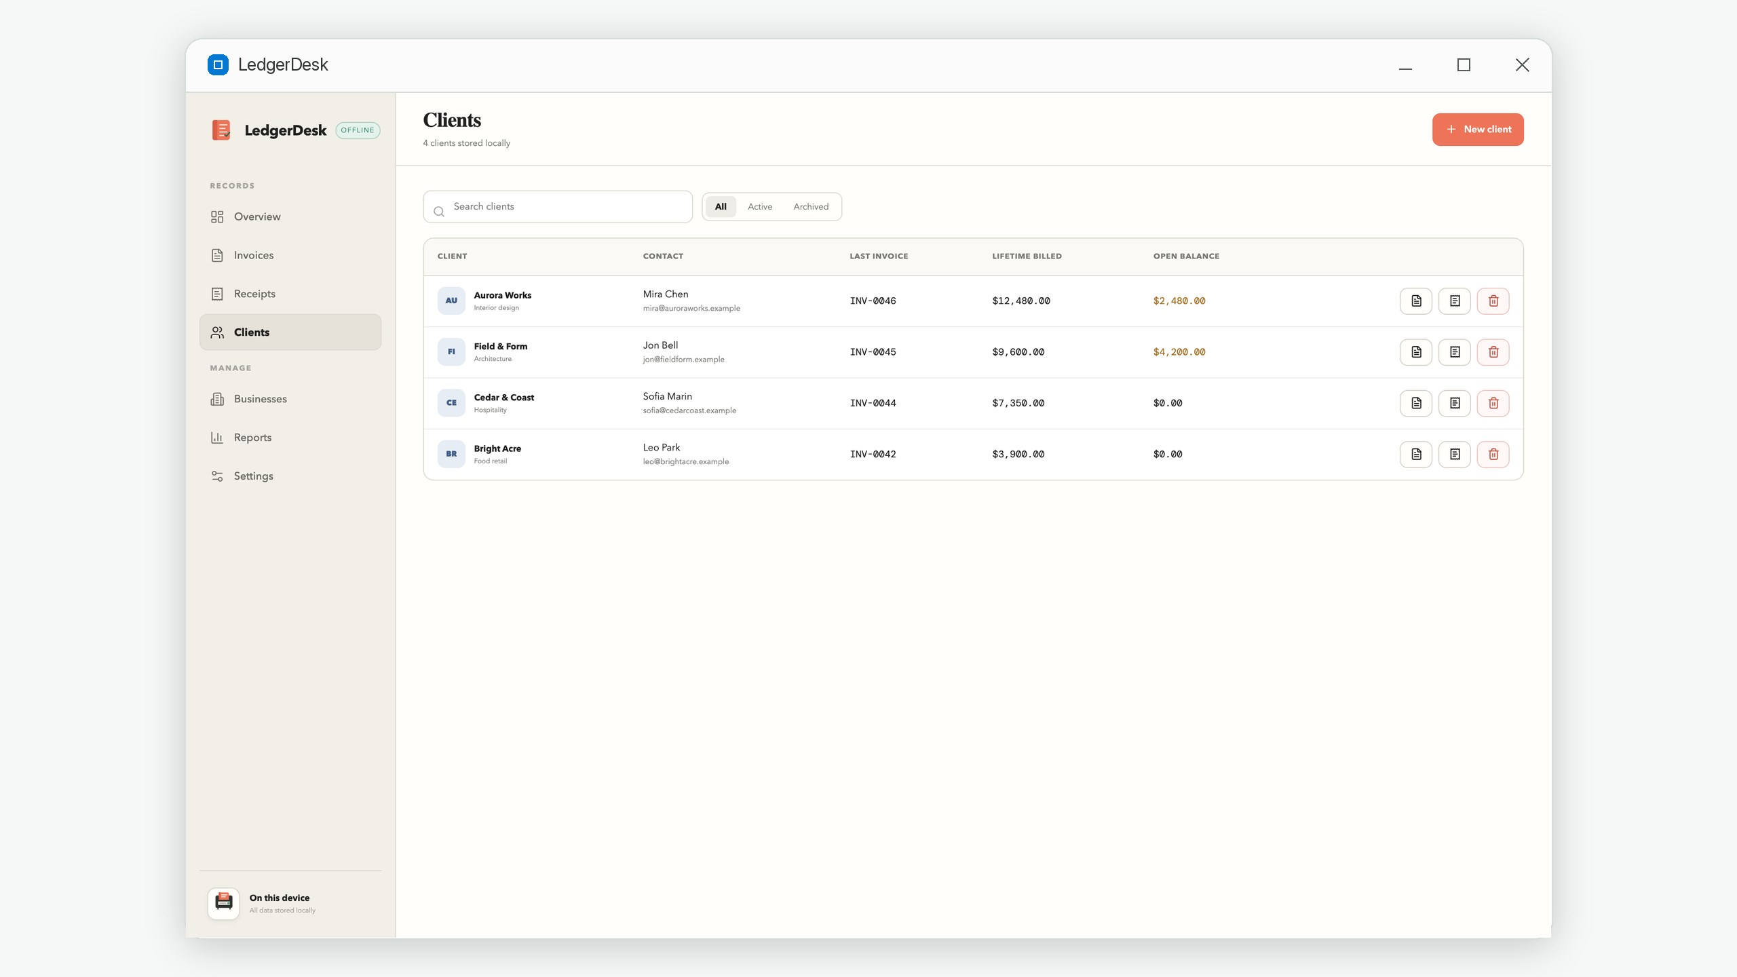Click the $4,200.00 open balance
Image resolution: width=1737 pixels, height=977 pixels.
click(x=1179, y=352)
